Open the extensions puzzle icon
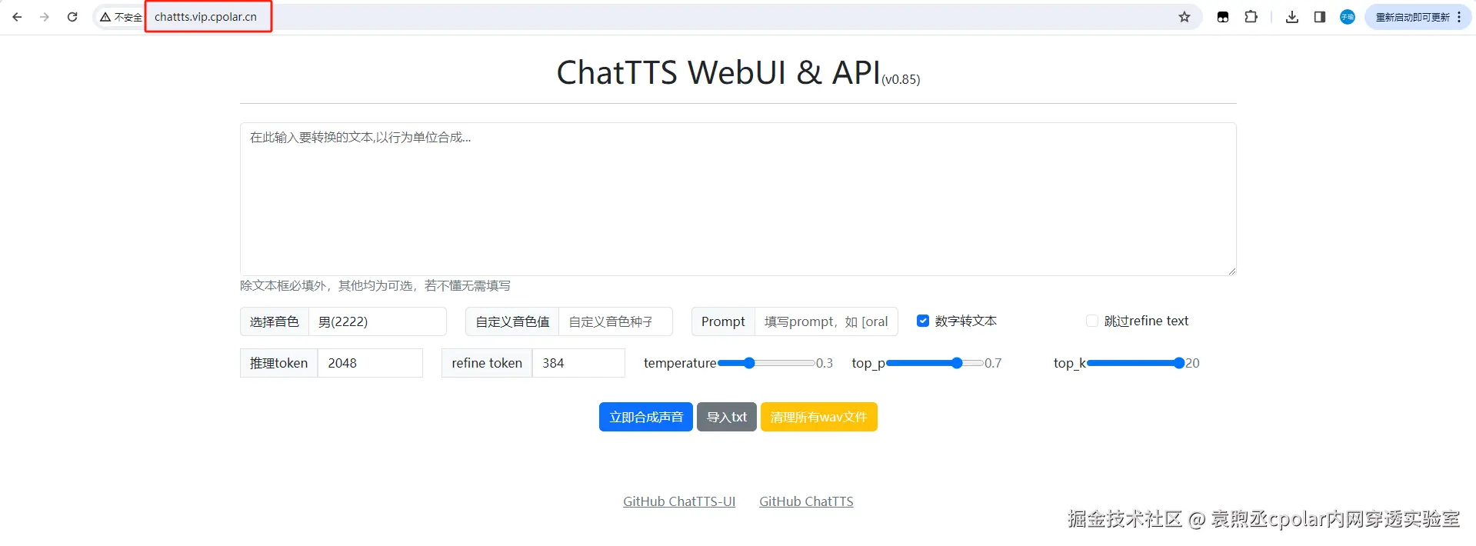Image resolution: width=1476 pixels, height=546 pixels. 1251,17
